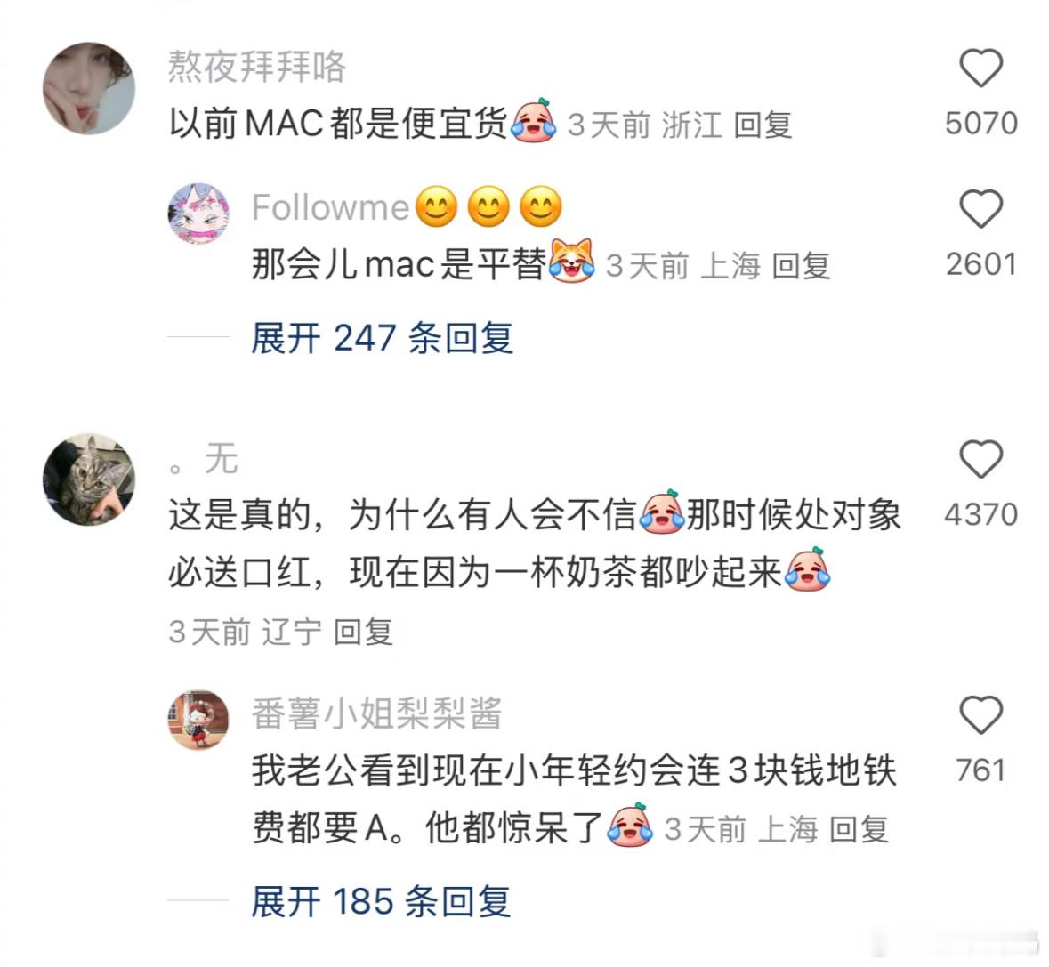Image resolution: width=1049 pixels, height=967 pixels.
Task: Open the Followme cat avatar
Action: 198,214
